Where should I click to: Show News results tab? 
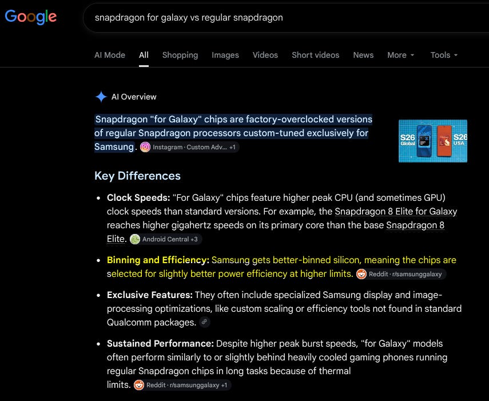363,55
